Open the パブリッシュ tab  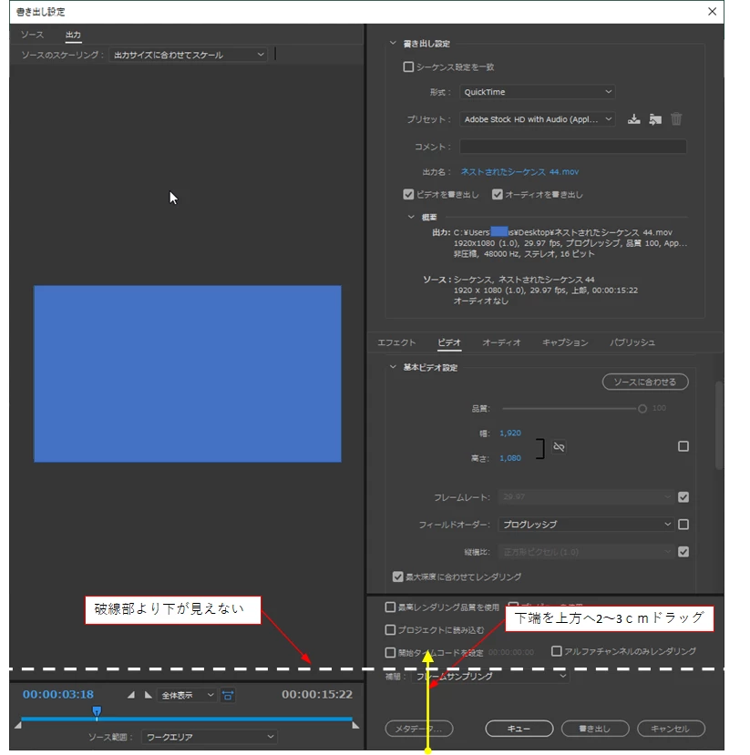pyautogui.click(x=632, y=342)
